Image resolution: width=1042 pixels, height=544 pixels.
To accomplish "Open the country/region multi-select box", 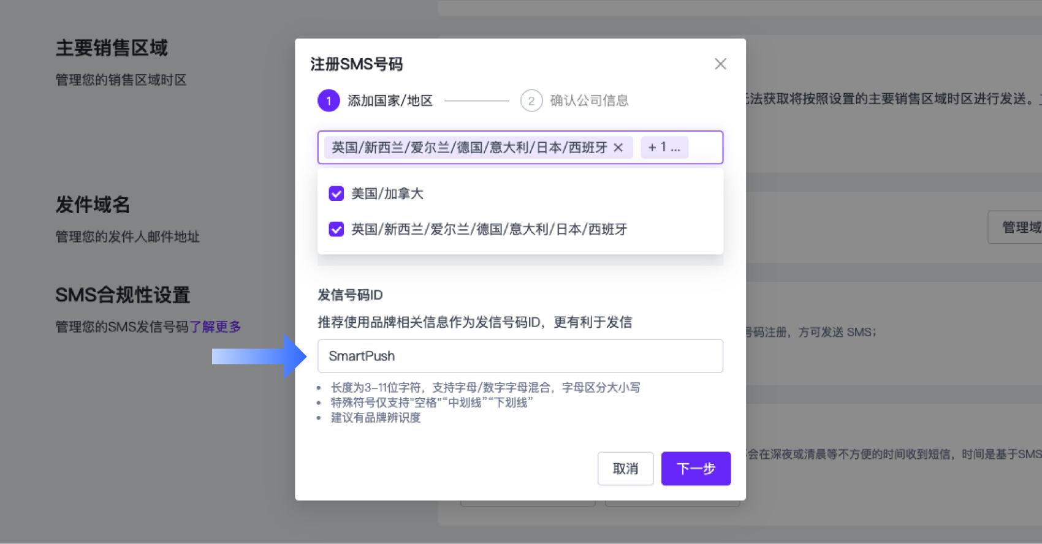I will click(705, 148).
